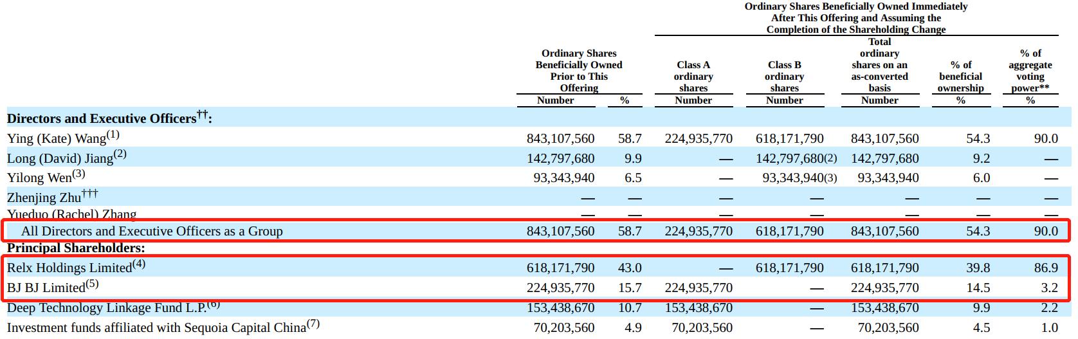Click the Sequoia Capital China investment funds row

pyautogui.click(x=156, y=327)
